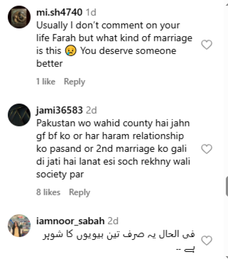This screenshot has height=259, width=228.
Task: Click the scrollbar down arrow
Action: pos(227,257)
